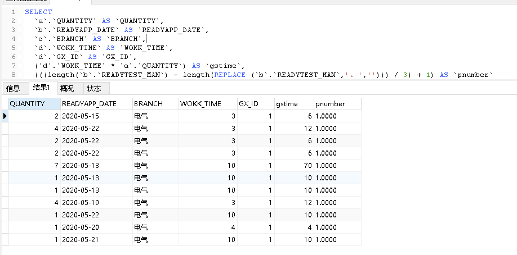
Task: Click the QUANTITY cell showing 7
Action: click(34, 166)
